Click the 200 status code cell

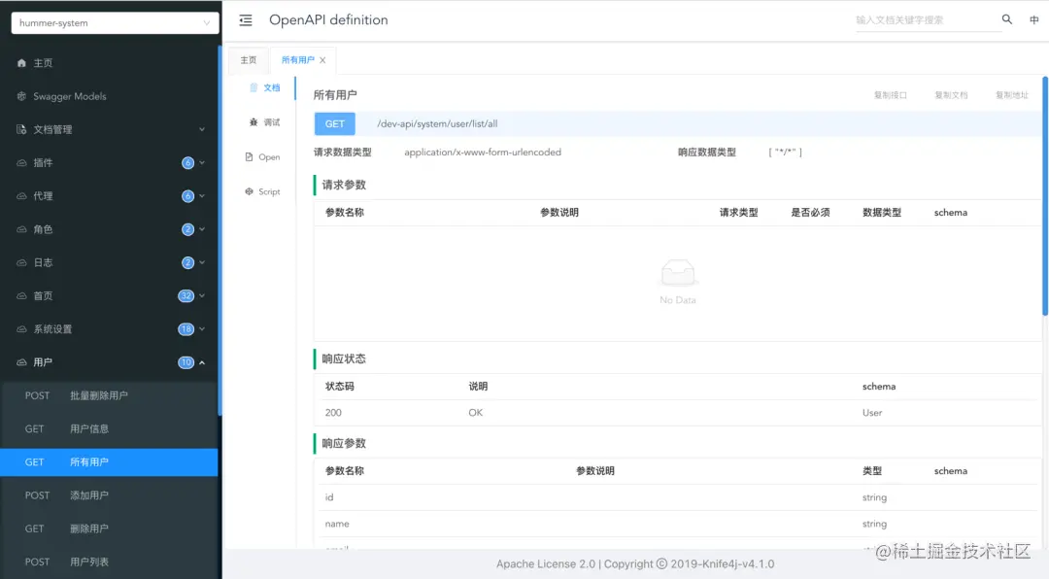pyautogui.click(x=333, y=413)
